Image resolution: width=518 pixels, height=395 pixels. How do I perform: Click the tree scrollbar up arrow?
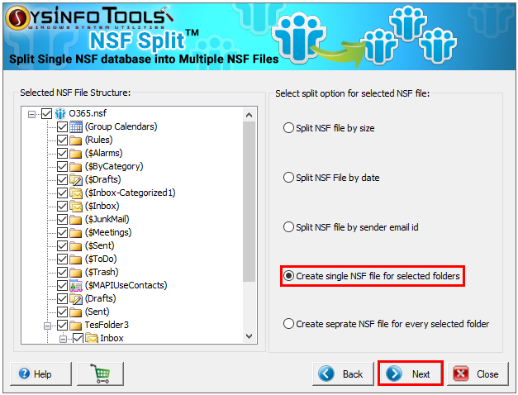[249, 115]
